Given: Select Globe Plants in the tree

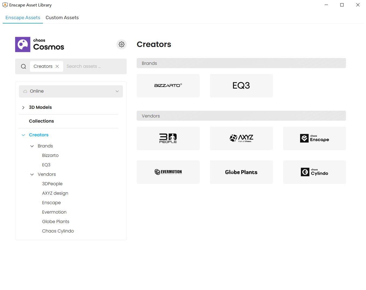Looking at the screenshot, I should tap(56, 221).
